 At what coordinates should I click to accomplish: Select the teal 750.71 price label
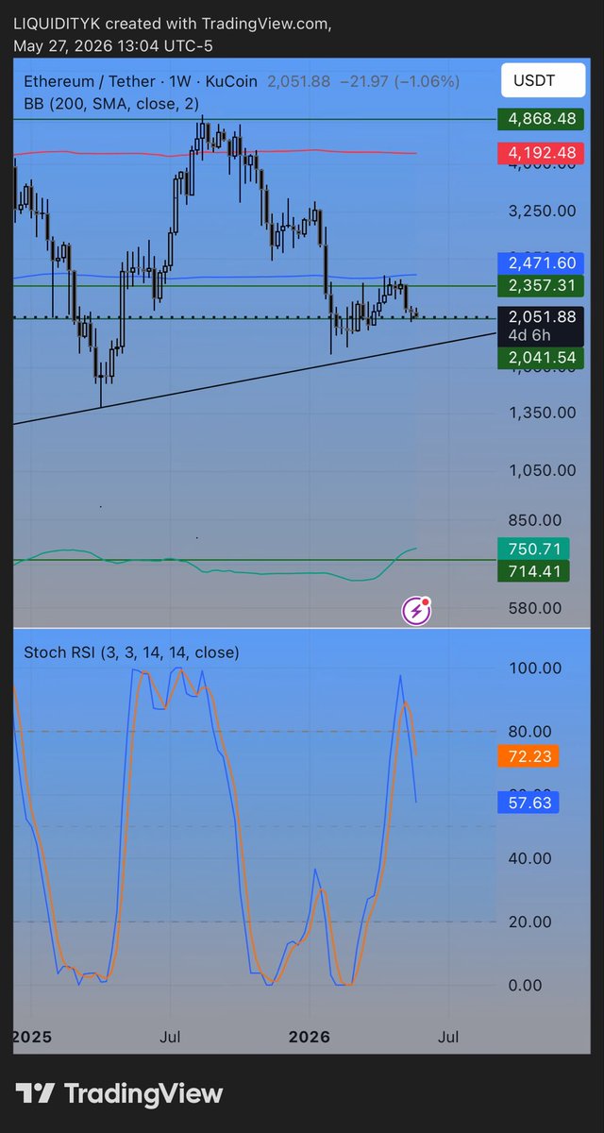click(x=532, y=549)
